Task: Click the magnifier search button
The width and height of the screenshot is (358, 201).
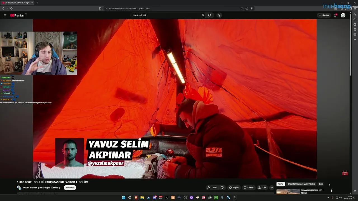Action: tap(210, 15)
